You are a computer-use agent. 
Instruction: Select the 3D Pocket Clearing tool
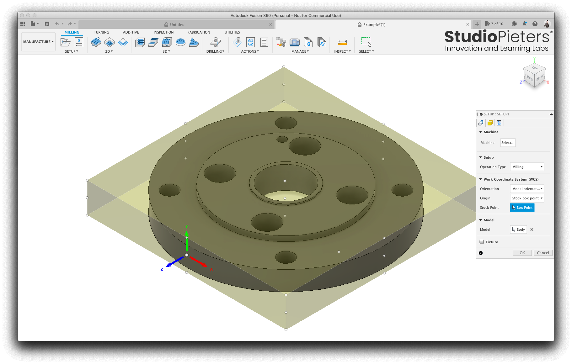point(153,42)
